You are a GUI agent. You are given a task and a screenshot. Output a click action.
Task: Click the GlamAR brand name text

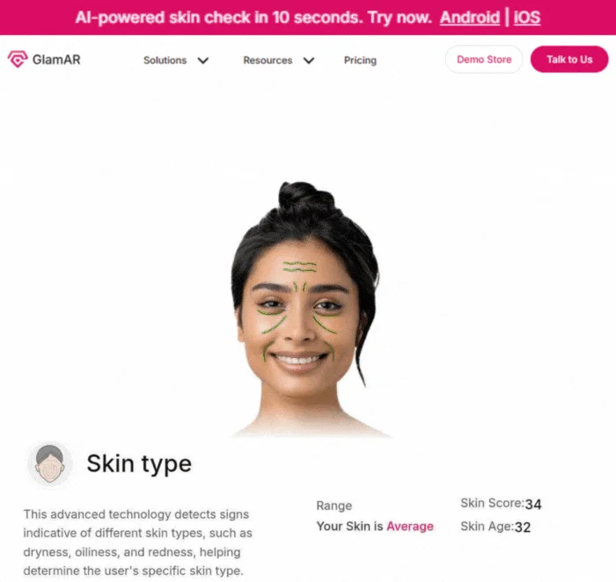pos(56,60)
